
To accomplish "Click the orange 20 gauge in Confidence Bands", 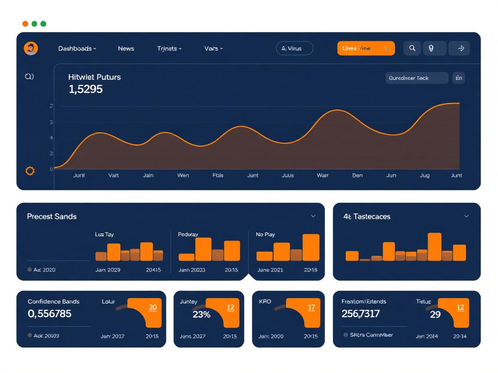I will 144,312.
